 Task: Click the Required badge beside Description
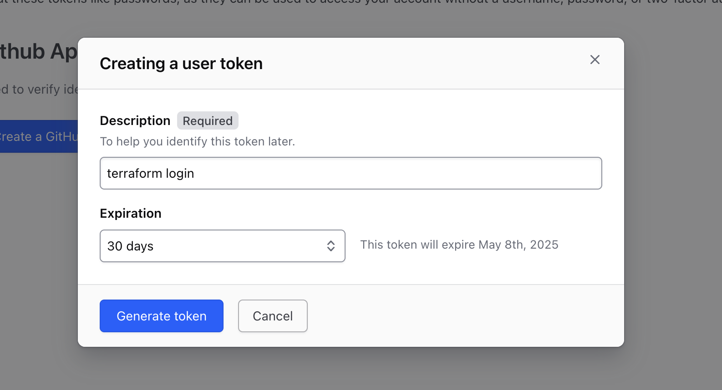point(208,120)
